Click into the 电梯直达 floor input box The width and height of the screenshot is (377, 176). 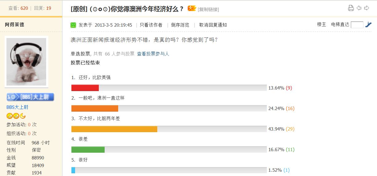(357, 25)
